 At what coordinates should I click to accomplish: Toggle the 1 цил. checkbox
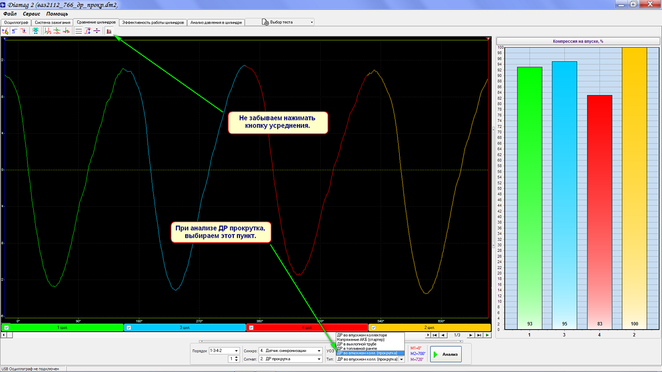6,328
